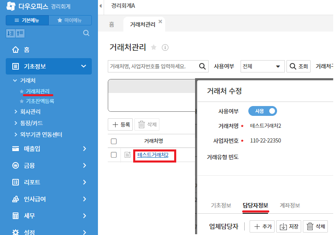Click the magnifier icon in search field
This screenshot has width=334, height=235.
[202, 66]
